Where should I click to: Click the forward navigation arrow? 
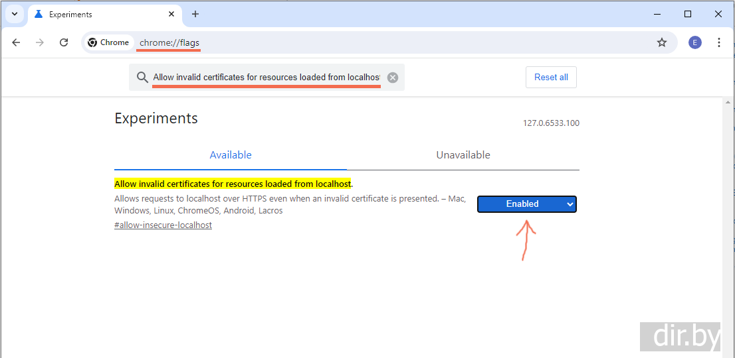(41, 42)
